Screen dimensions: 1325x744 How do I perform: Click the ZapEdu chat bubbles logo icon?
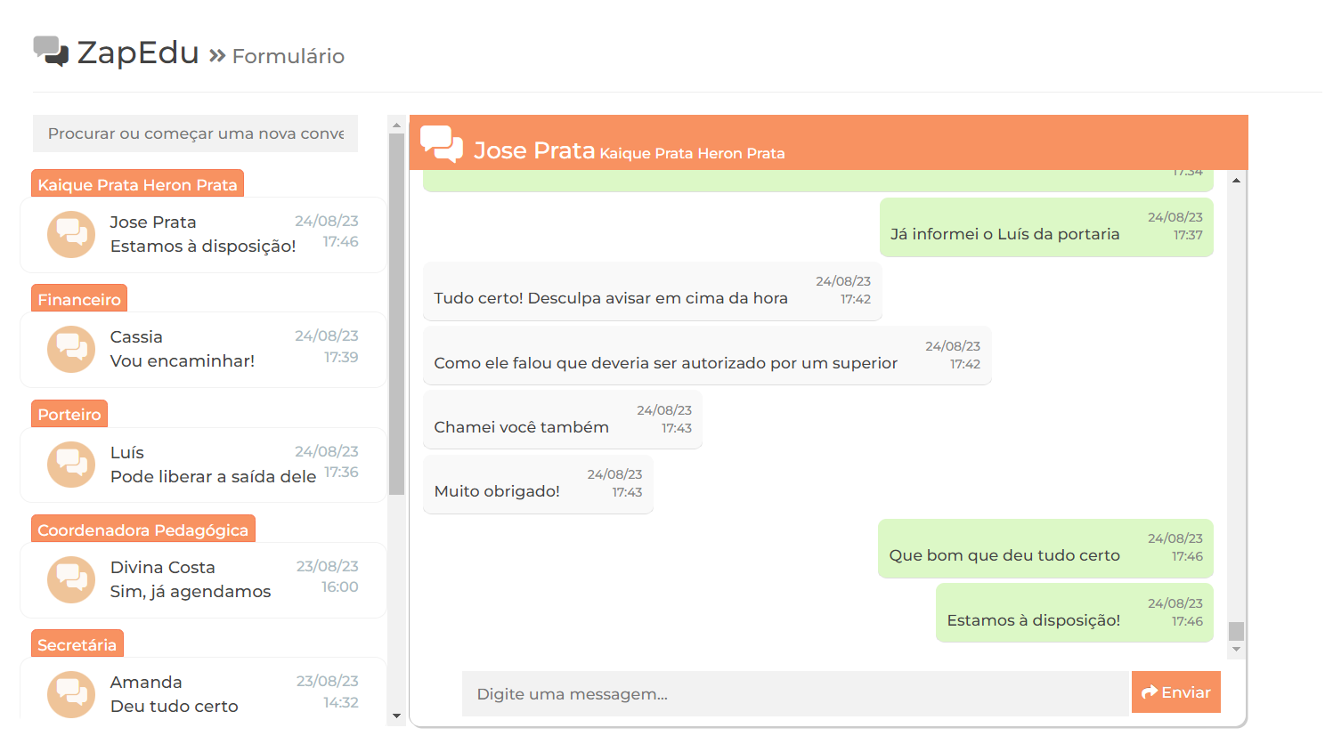51,52
